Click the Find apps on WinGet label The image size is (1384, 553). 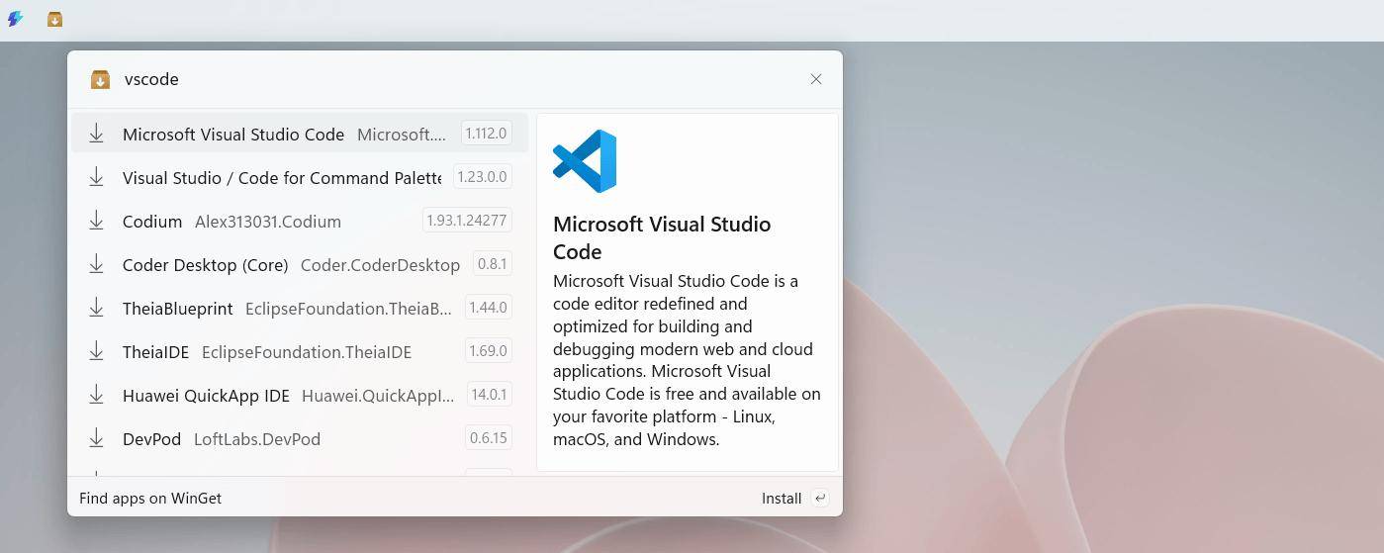(x=150, y=499)
